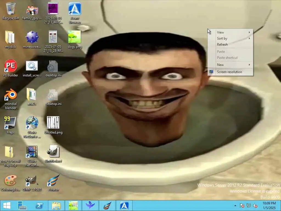Show hidden tray icons arrow
The image size is (281, 211).
point(235,206)
